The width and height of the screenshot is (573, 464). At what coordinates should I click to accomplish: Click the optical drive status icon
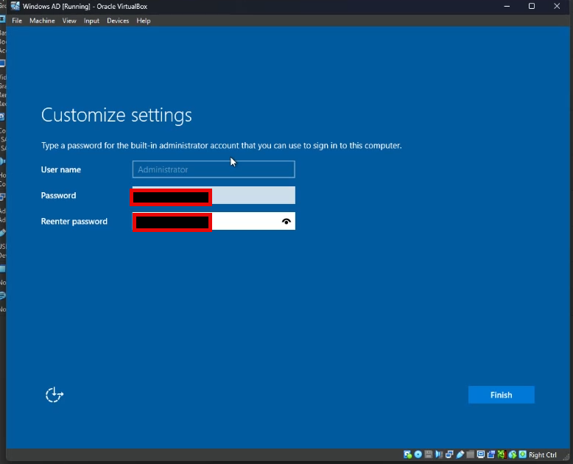pos(418,454)
